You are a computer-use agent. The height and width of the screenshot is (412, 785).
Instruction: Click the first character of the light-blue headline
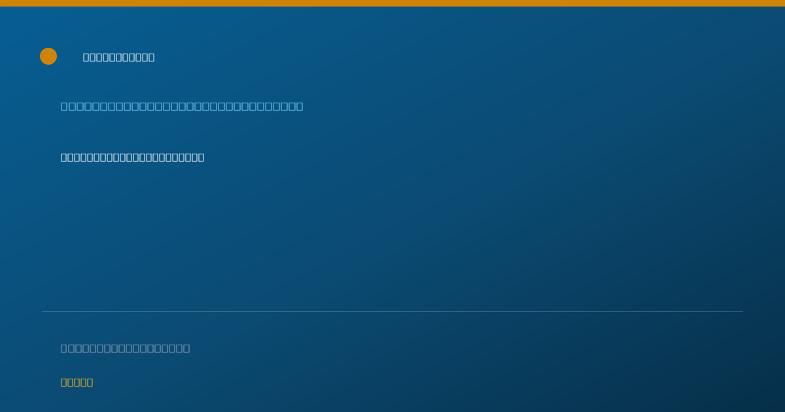click(64, 106)
